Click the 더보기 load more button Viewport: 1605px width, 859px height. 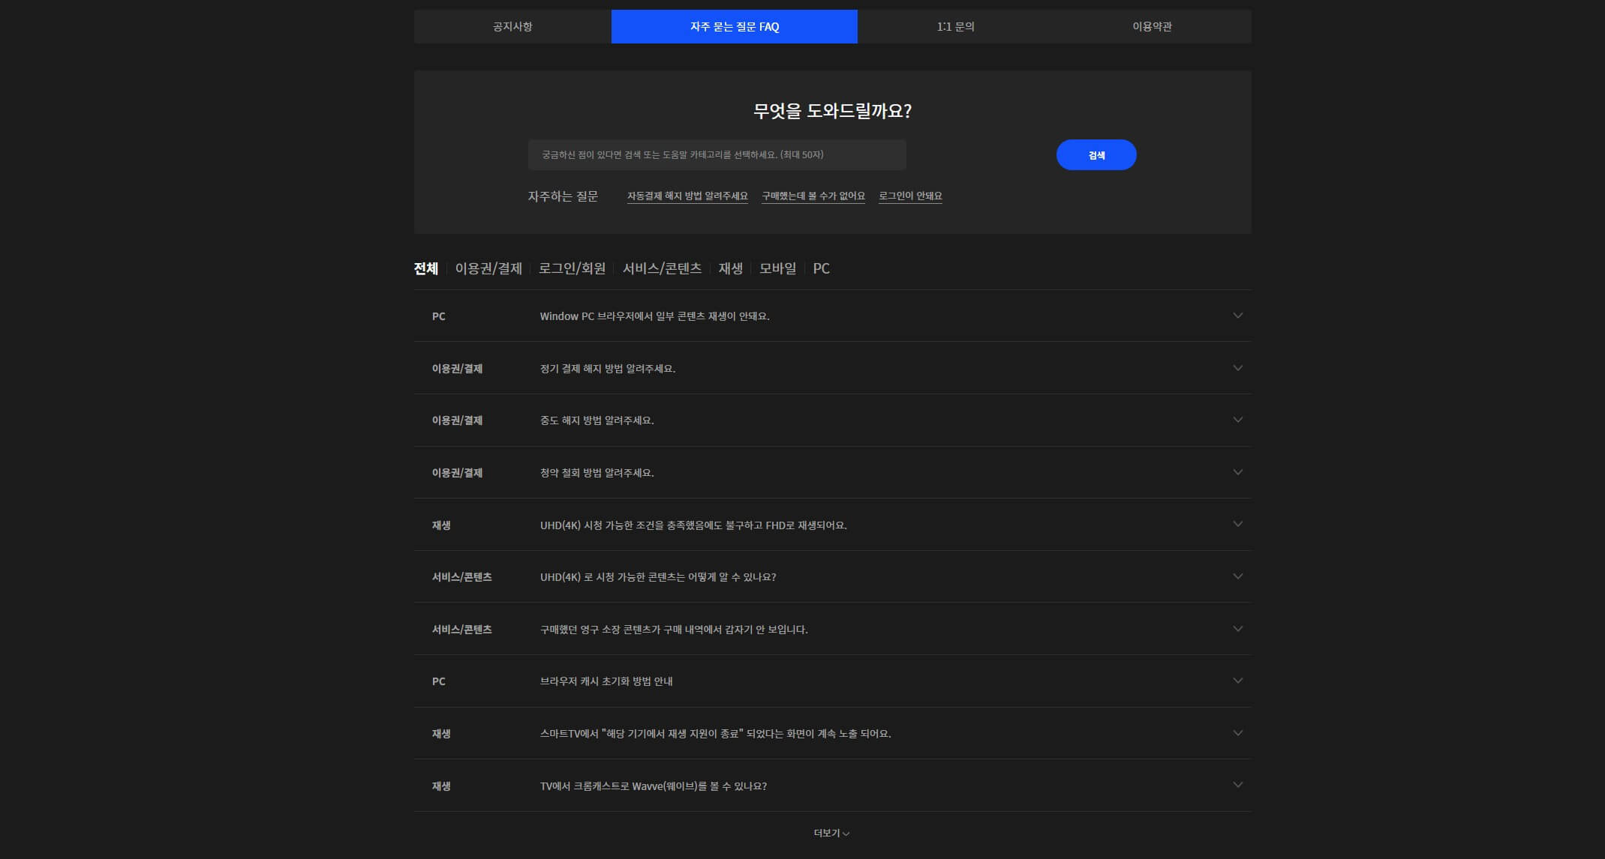(831, 833)
